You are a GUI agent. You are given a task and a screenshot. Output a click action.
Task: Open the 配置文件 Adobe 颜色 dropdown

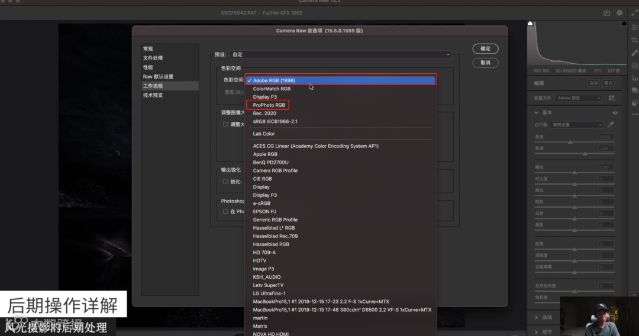[x=578, y=98]
